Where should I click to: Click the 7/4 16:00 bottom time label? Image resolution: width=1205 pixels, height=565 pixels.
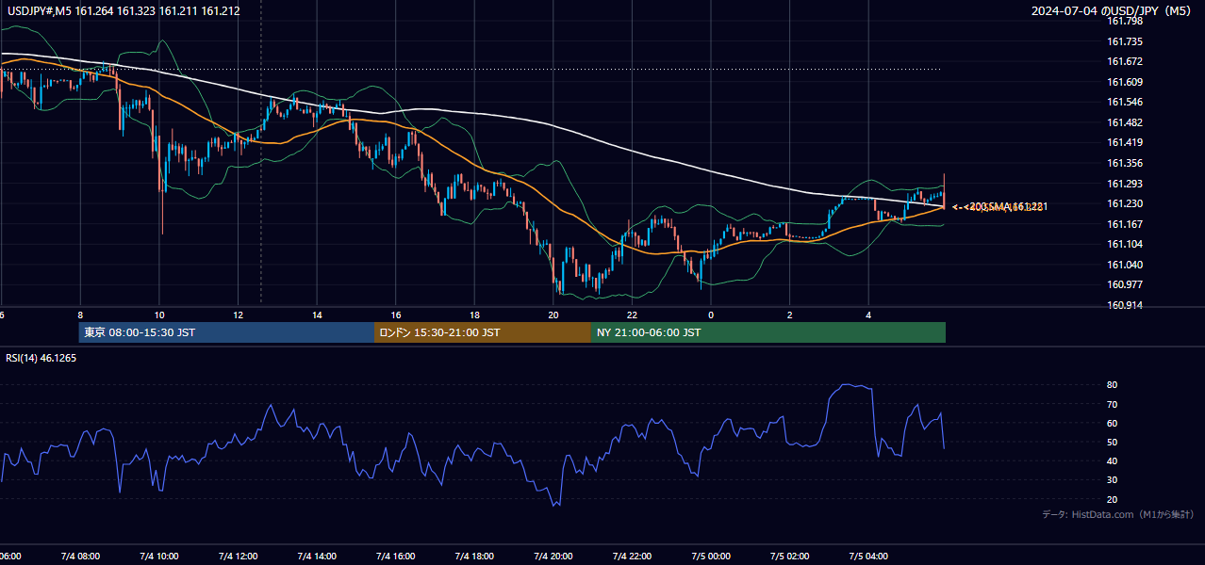point(395,557)
